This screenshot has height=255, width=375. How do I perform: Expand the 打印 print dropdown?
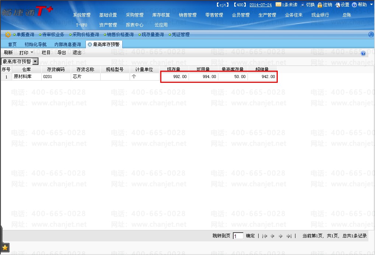[x=32, y=52]
